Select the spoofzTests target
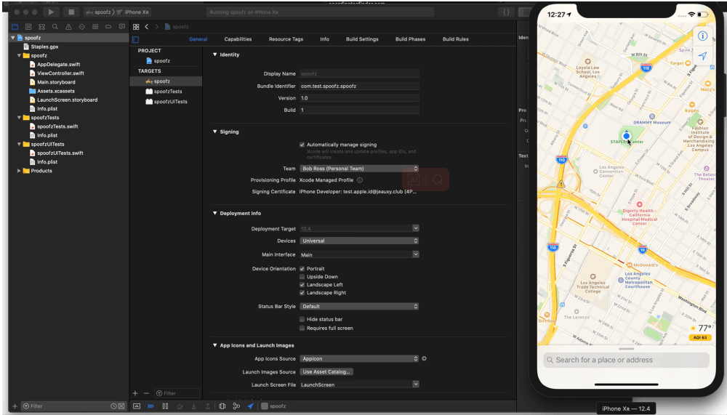The width and height of the screenshot is (727, 415). (167, 92)
